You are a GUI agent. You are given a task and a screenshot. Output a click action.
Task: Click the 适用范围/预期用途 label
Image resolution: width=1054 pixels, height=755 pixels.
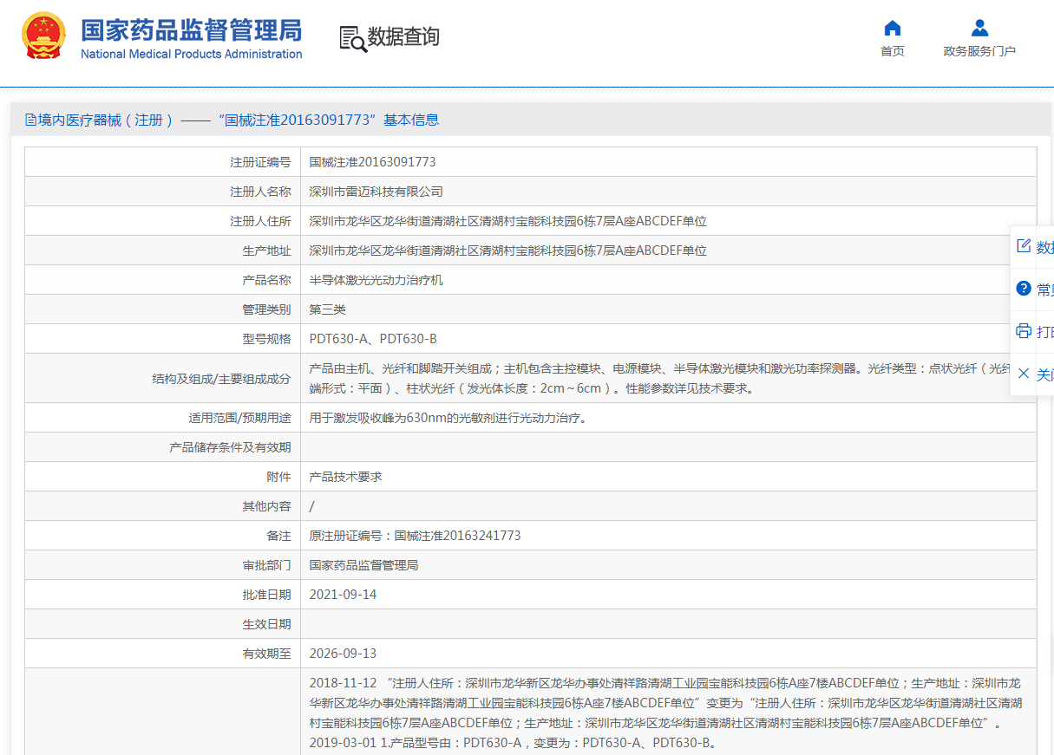pos(240,418)
